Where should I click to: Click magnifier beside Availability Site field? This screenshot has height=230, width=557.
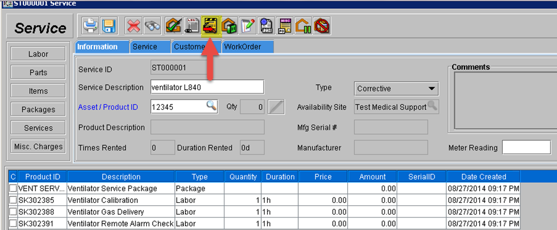(x=432, y=106)
